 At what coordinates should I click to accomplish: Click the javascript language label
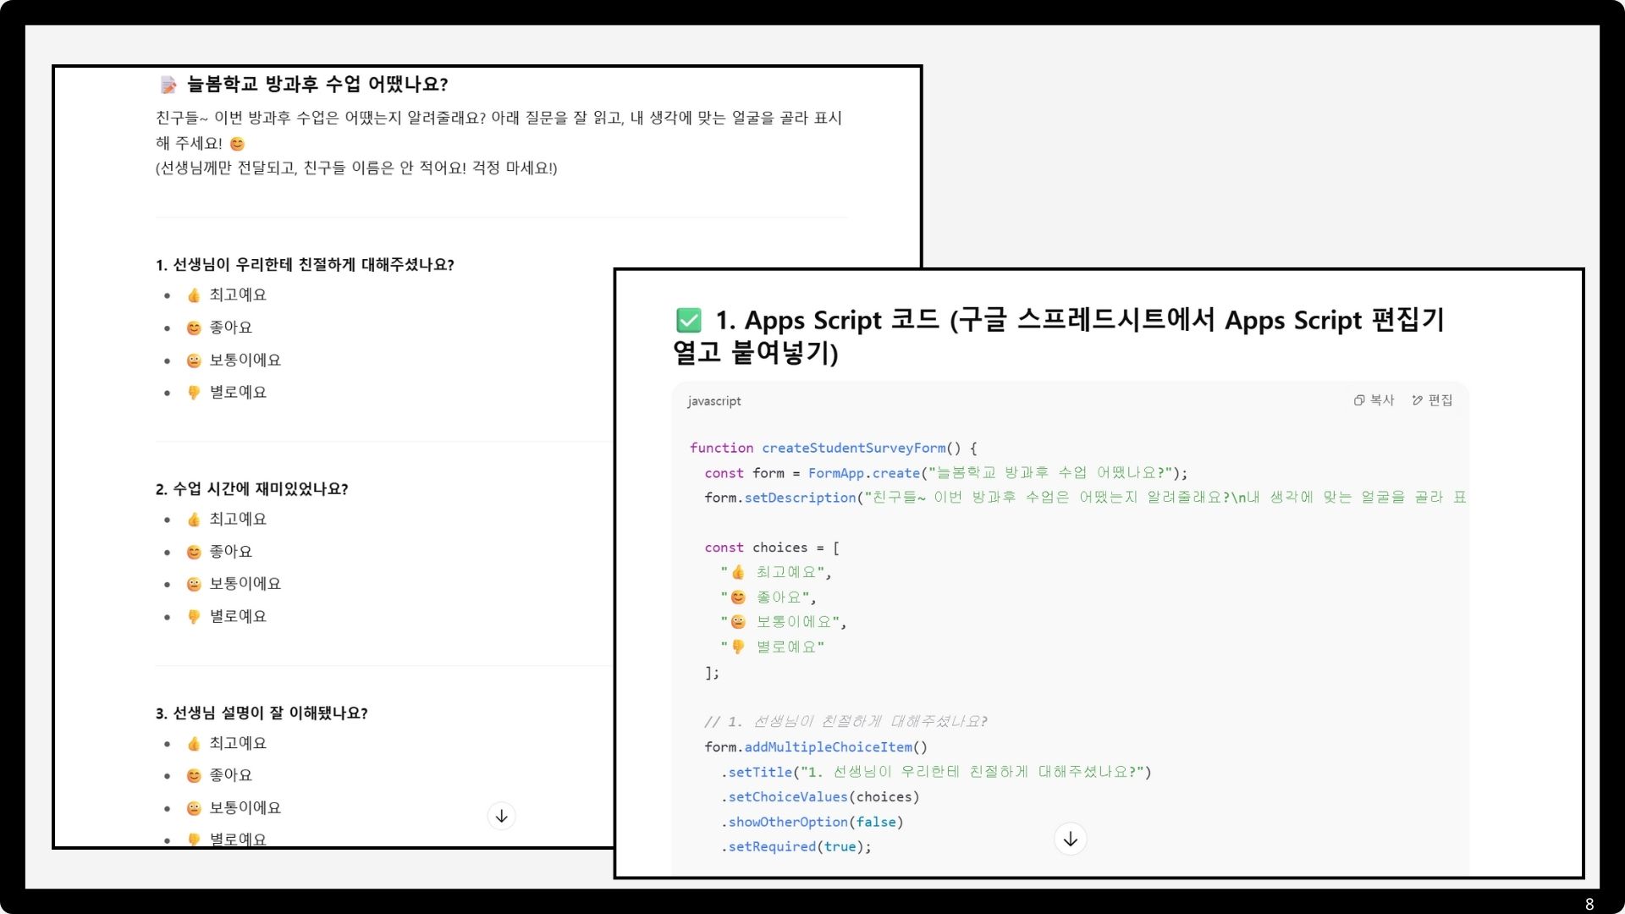713,401
